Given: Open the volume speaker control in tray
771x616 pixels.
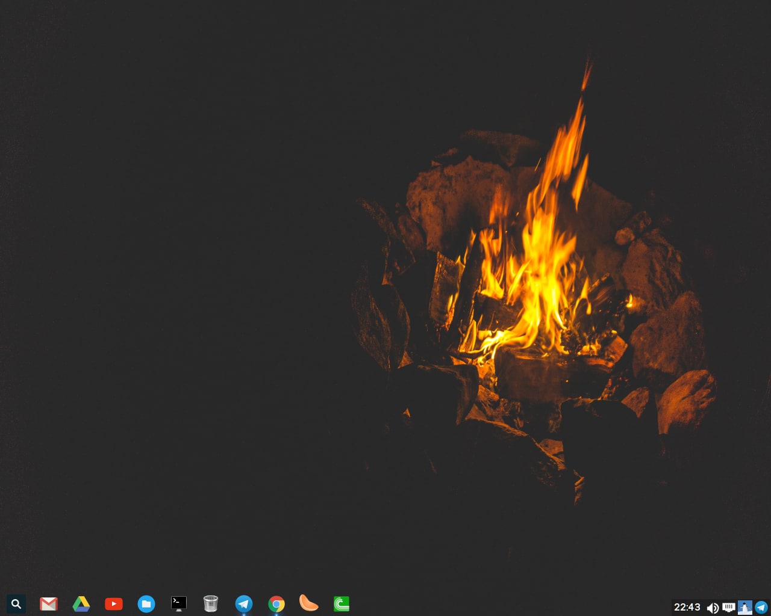Looking at the screenshot, I should [713, 608].
